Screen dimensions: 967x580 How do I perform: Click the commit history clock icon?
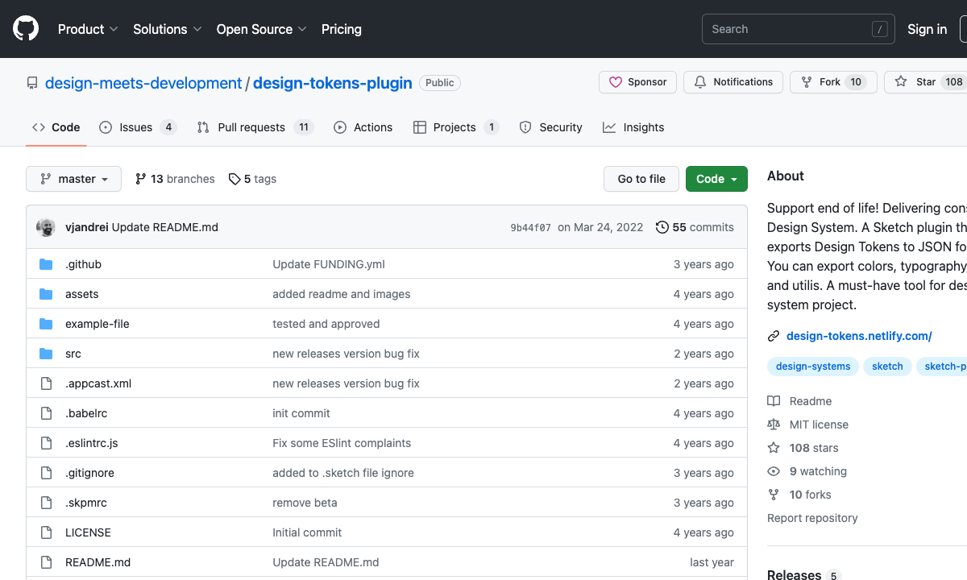pos(662,226)
